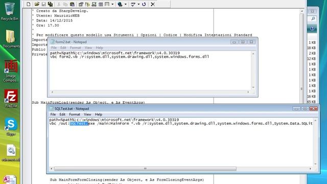The width and height of the screenshot is (327, 184).
Task: Click the 16 KB file size entry
Action: [x=312, y=97]
